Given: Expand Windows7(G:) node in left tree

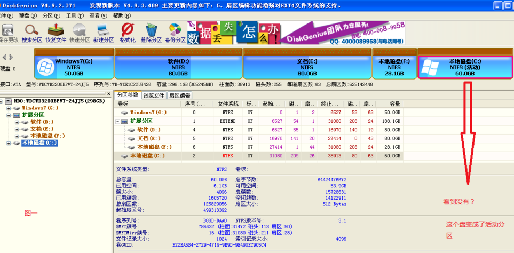Looking at the screenshot, I should 9,108.
